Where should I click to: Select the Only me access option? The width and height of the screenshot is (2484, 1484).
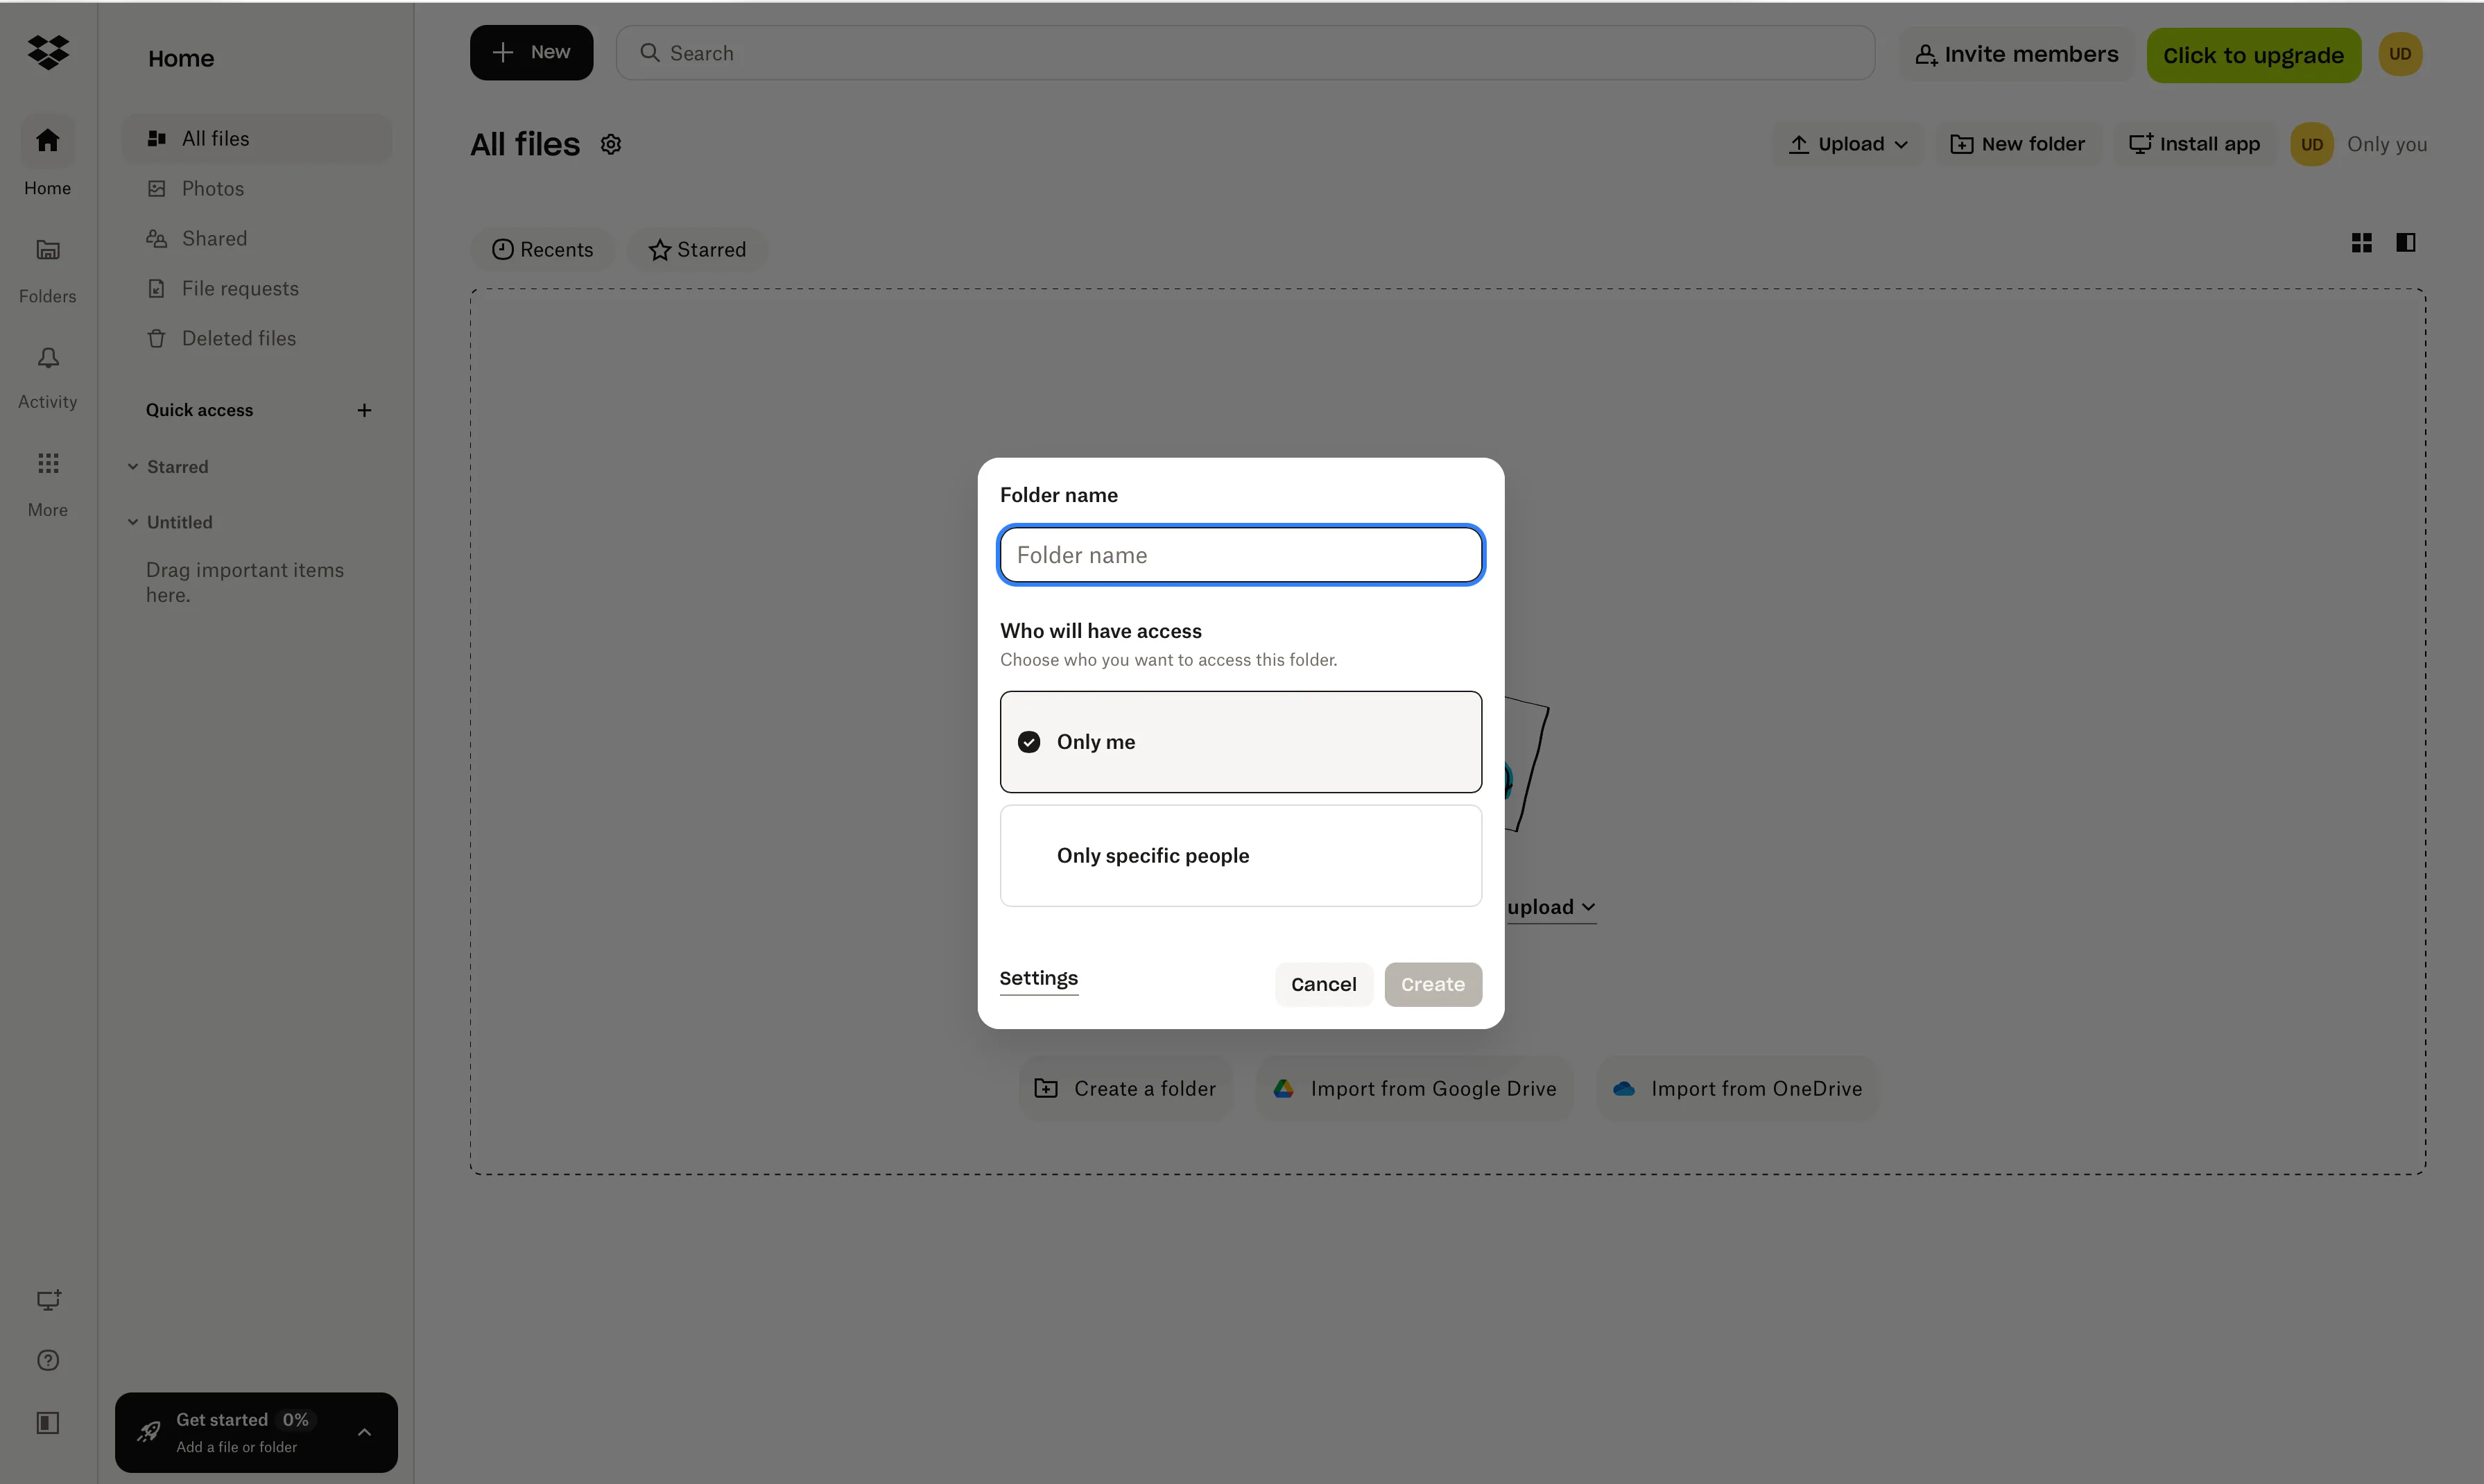tap(1241, 742)
